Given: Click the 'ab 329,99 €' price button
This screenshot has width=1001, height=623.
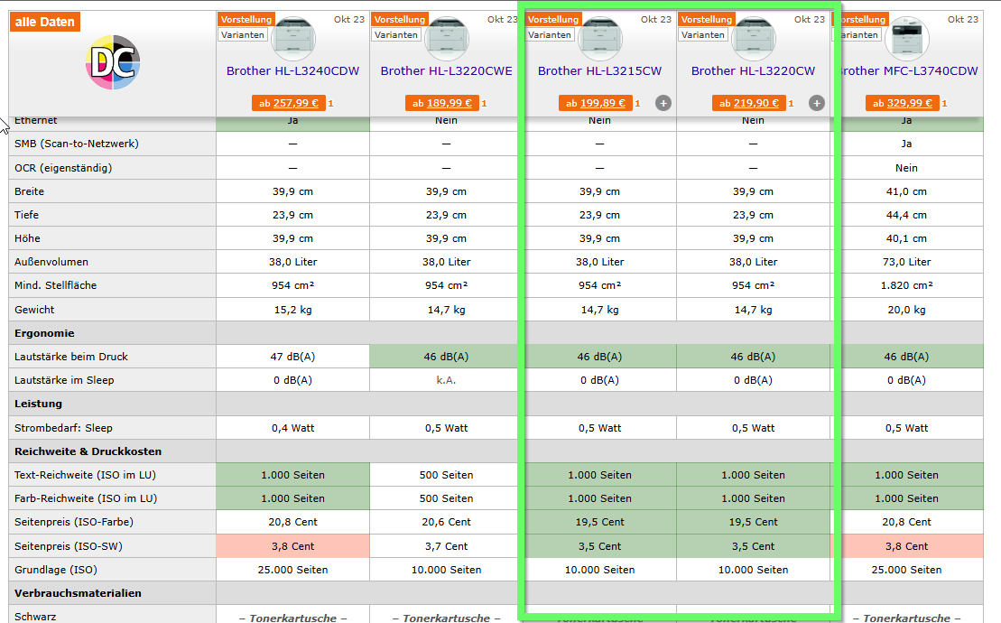Looking at the screenshot, I should tap(902, 103).
